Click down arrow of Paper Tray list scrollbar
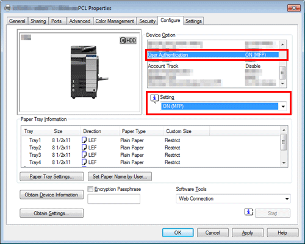 pos(284,163)
